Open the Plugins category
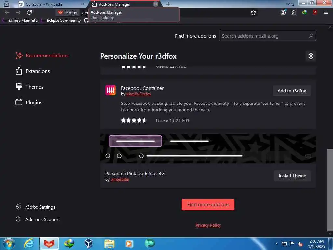 29,102
